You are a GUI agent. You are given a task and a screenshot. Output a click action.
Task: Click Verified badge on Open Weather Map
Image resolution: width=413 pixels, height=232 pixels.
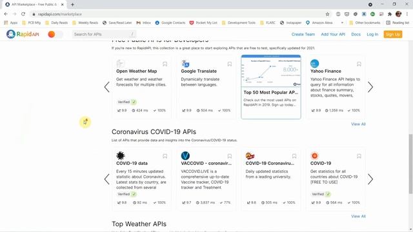tap(126, 102)
